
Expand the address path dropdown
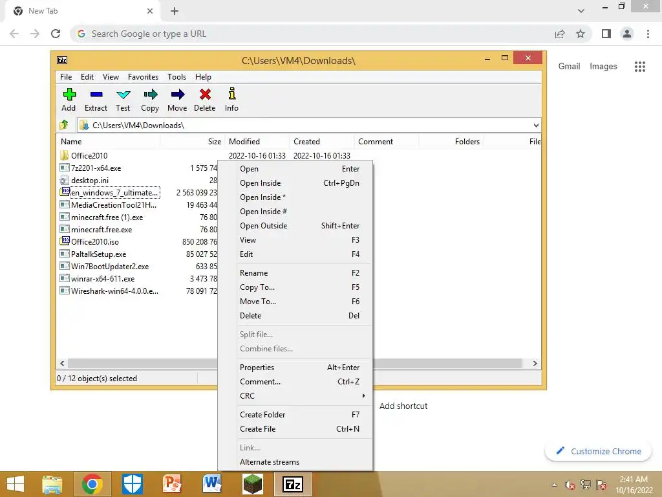point(536,125)
